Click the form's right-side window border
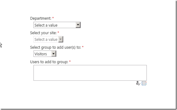 click(x=176, y=54)
